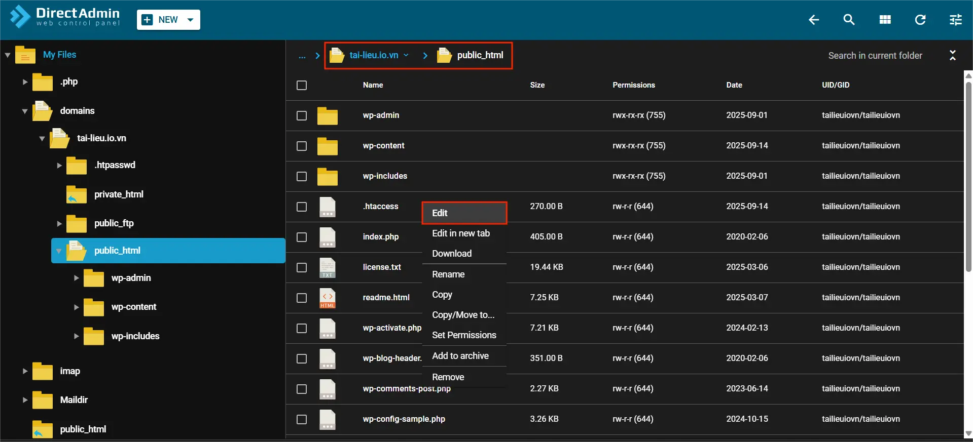Sort by the Name column header
The width and height of the screenshot is (973, 442).
373,85
